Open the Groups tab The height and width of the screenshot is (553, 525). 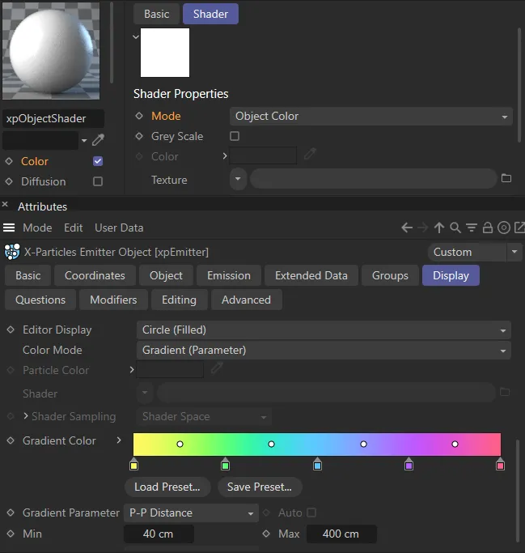coord(390,275)
